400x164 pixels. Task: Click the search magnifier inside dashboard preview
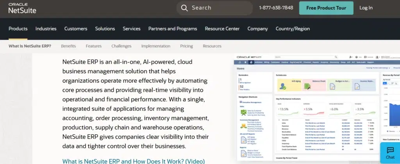(336, 57)
